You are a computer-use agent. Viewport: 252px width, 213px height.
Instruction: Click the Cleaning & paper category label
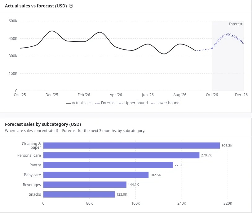31,146
